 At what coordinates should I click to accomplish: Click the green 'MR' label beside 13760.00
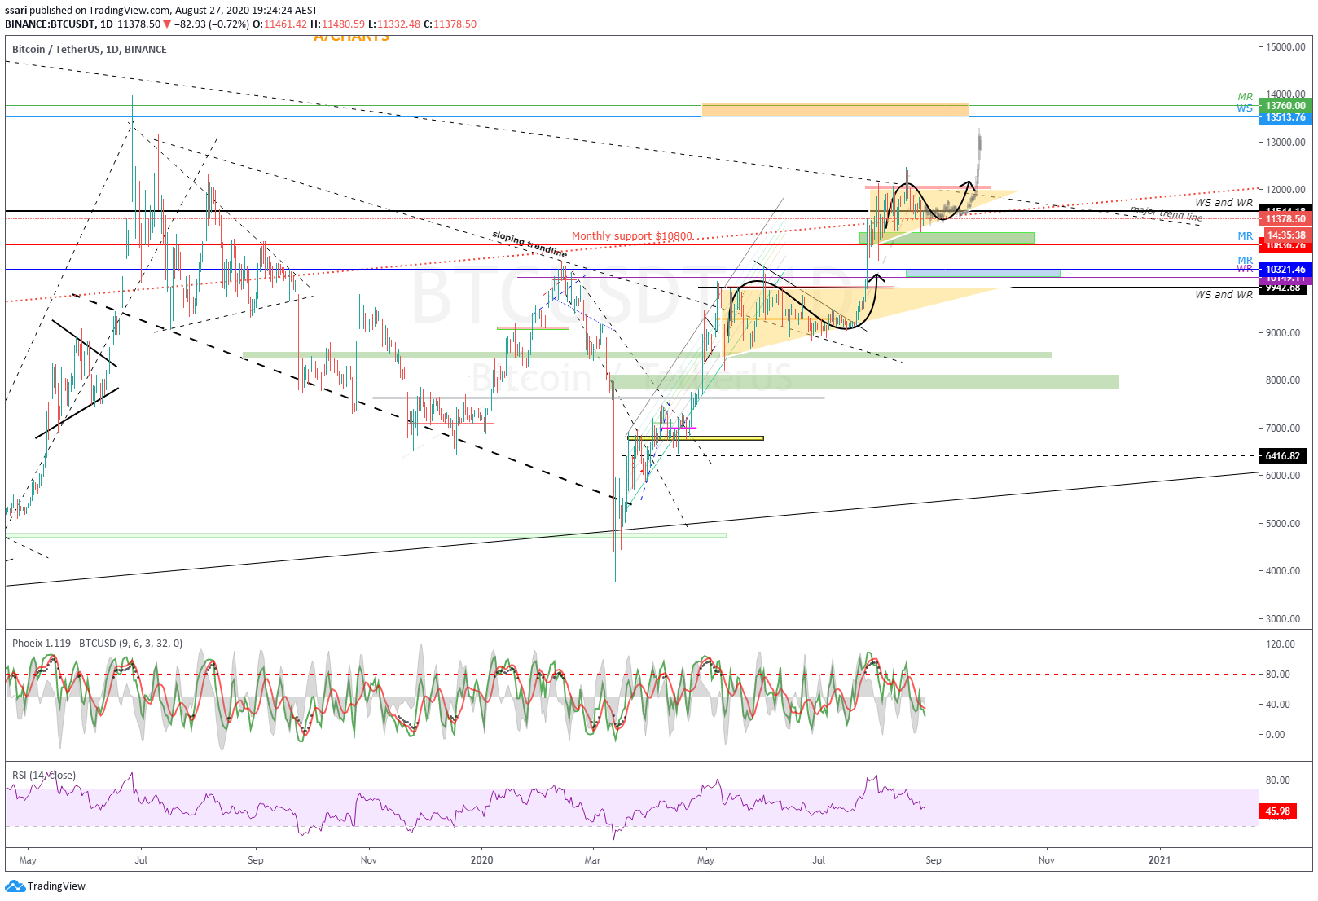1246,97
